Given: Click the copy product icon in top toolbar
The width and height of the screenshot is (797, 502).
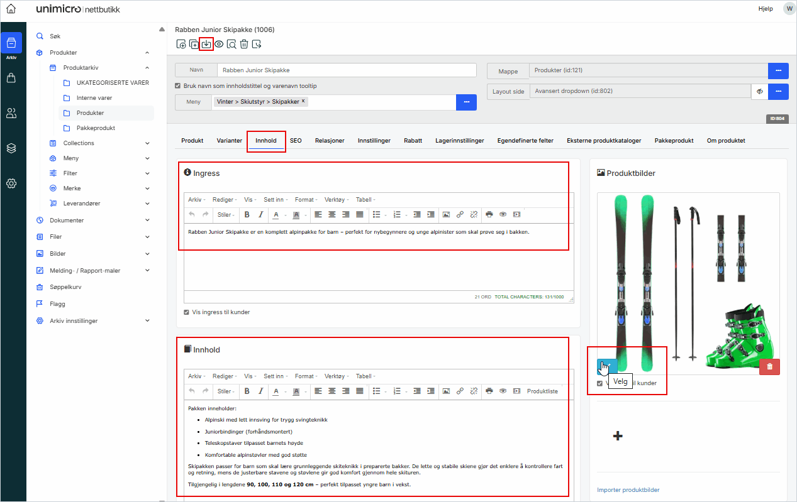Looking at the screenshot, I should (x=194, y=44).
